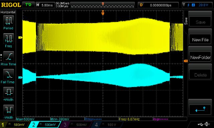Choose the Rise Time measurement icon
This screenshot has height=128, width=214.
[8, 57]
